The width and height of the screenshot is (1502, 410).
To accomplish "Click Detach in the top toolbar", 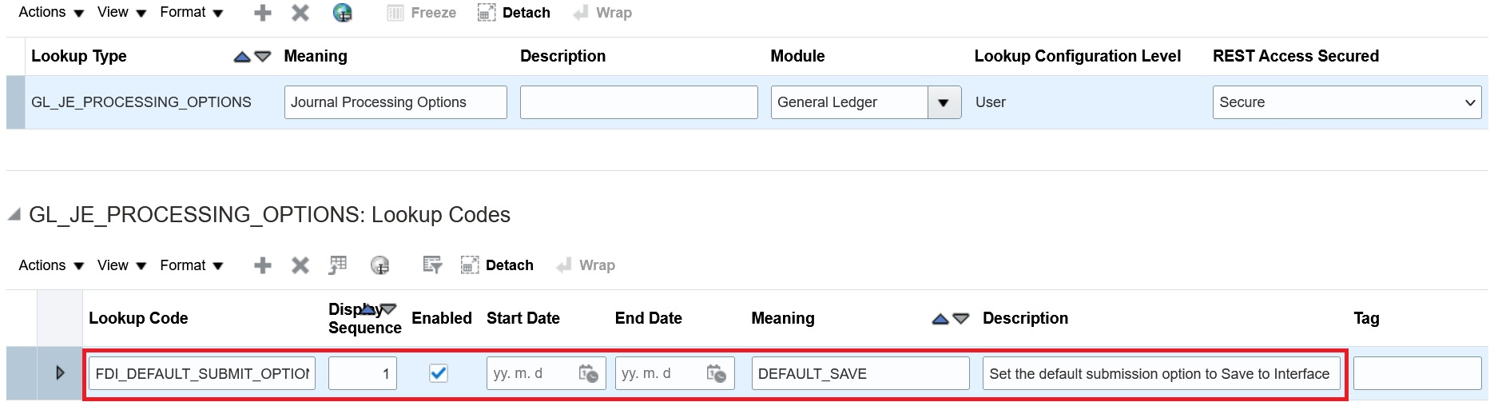I will [514, 13].
